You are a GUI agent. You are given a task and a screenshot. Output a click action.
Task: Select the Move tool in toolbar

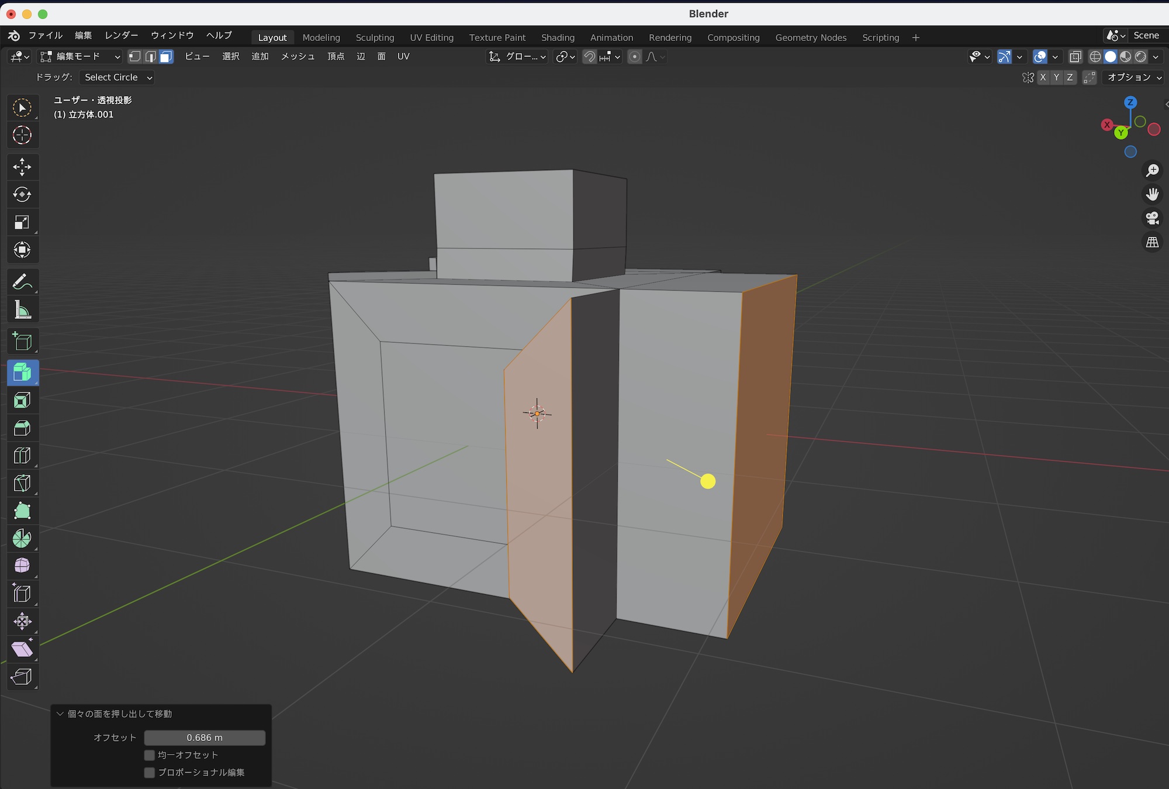[22, 167]
